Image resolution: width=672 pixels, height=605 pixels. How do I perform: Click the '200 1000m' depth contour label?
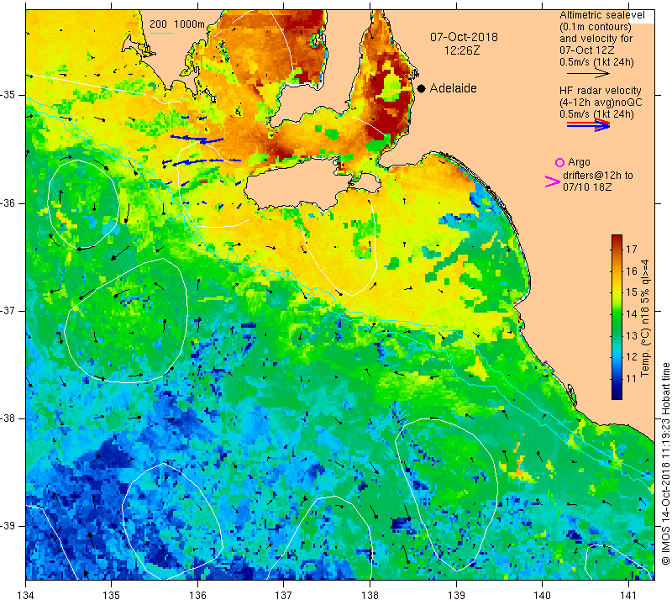177,24
